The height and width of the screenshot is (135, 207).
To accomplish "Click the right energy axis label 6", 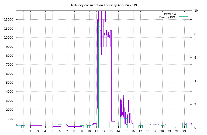I will pyautogui.click(x=195, y=58).
